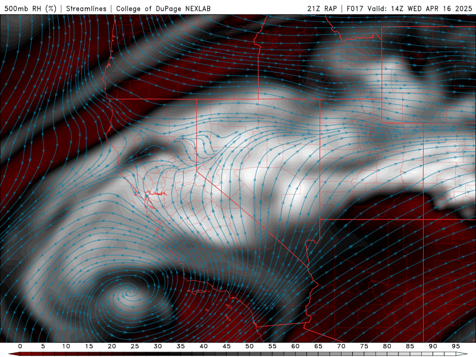Image resolution: width=476 pixels, height=357 pixels.
Task: Click the "25" label on the color scale
Action: [135, 346]
